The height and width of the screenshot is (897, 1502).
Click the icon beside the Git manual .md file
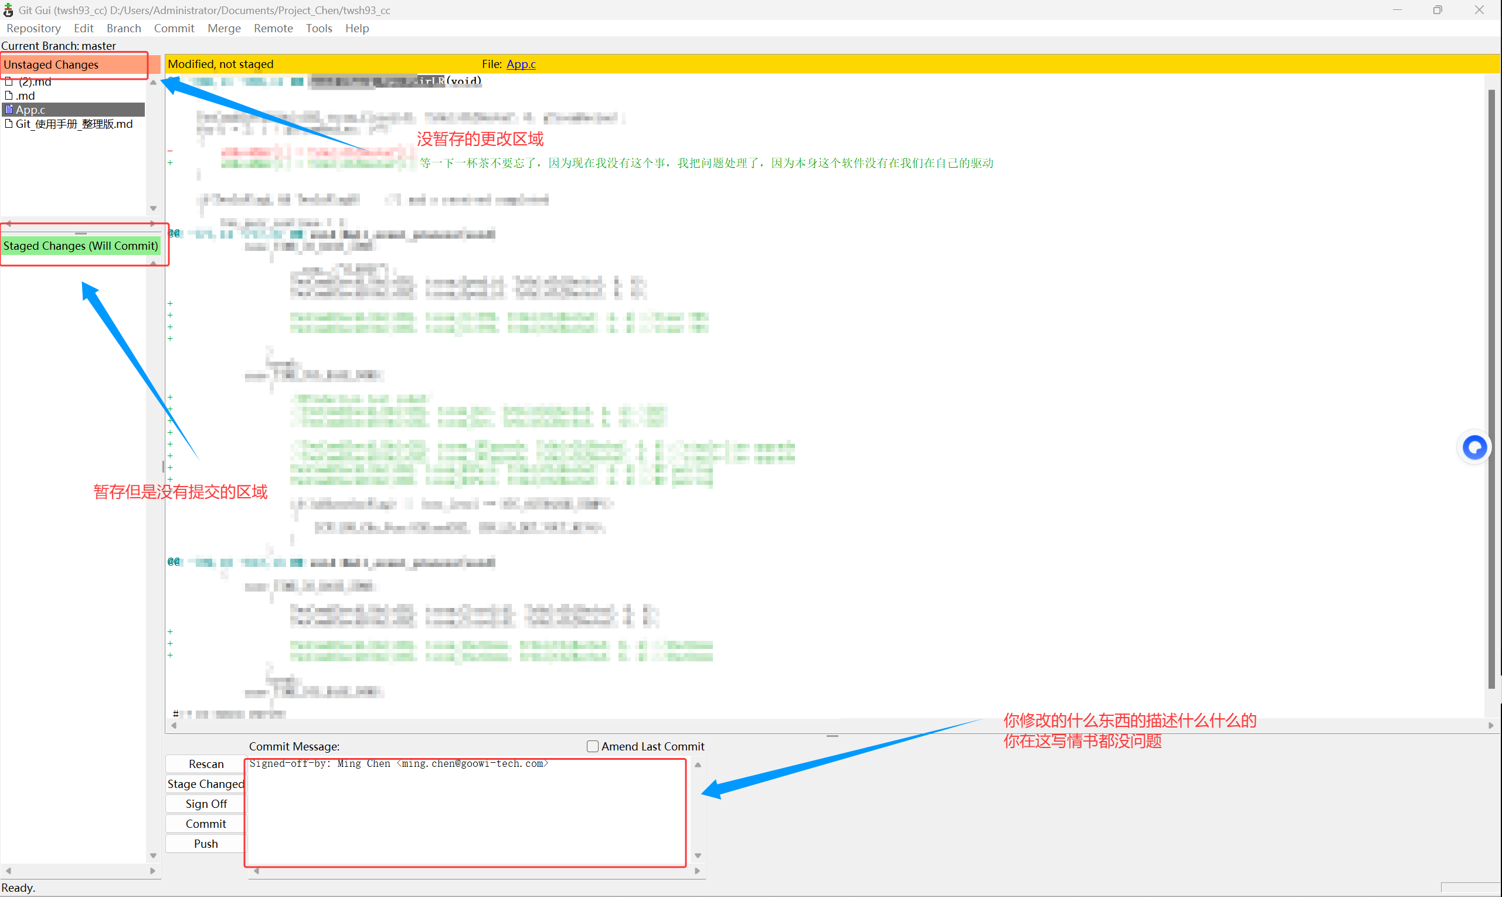[8, 124]
